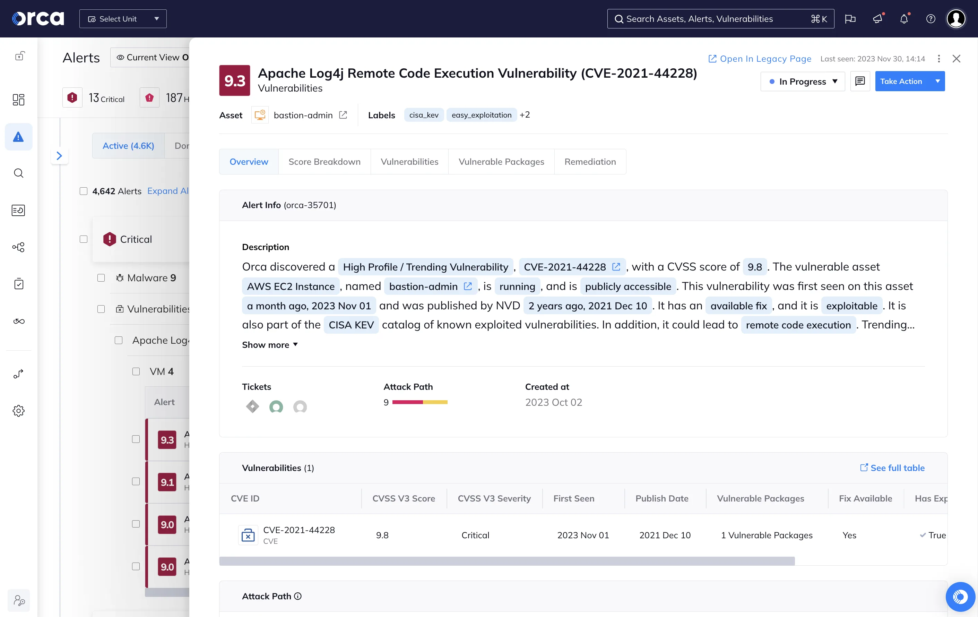Image resolution: width=978 pixels, height=617 pixels.
Task: Open the Compliance clipboard icon in sidebar
Action: coord(19,283)
